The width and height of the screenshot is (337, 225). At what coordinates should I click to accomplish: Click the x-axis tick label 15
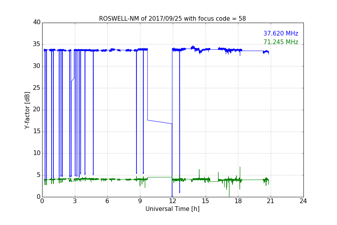[x=205, y=201]
